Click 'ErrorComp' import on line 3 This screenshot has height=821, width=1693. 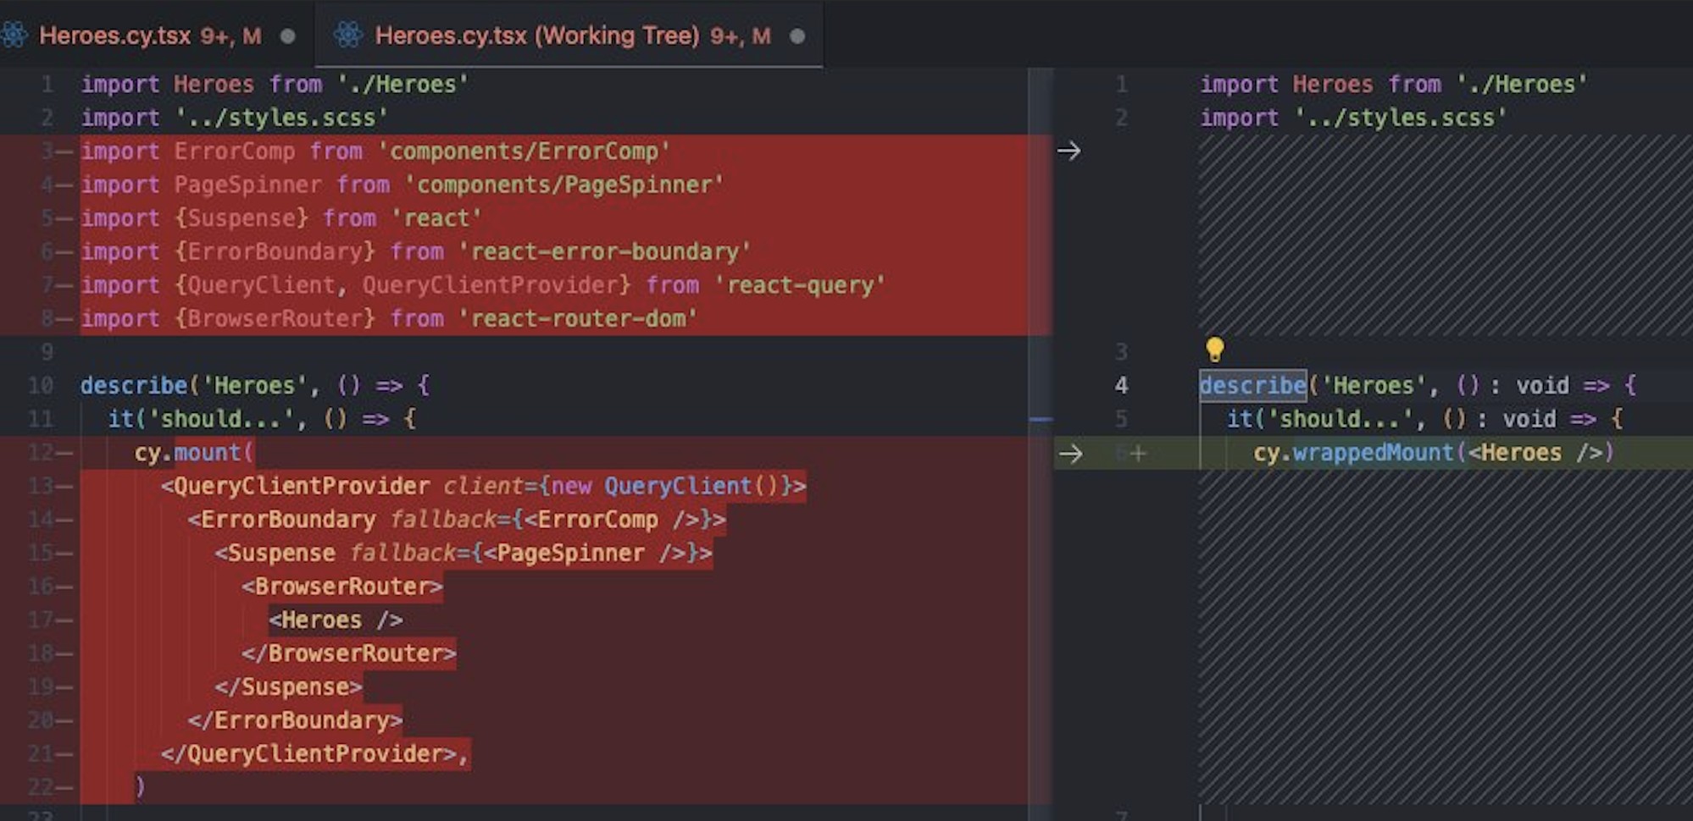click(x=235, y=152)
